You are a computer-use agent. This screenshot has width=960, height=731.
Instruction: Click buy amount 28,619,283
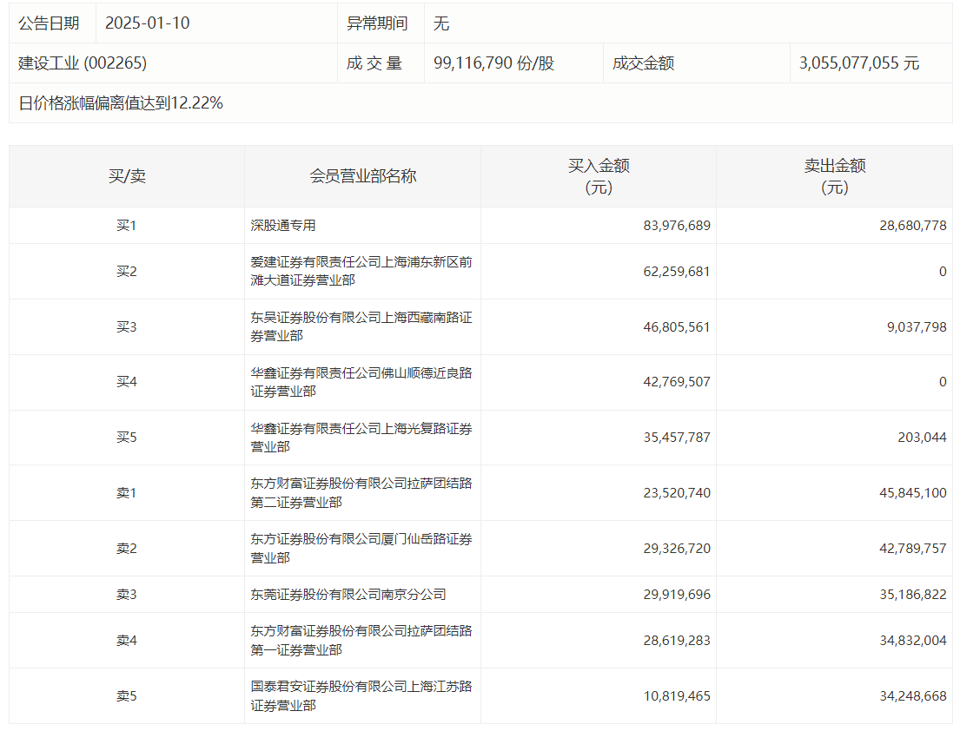[x=677, y=641]
